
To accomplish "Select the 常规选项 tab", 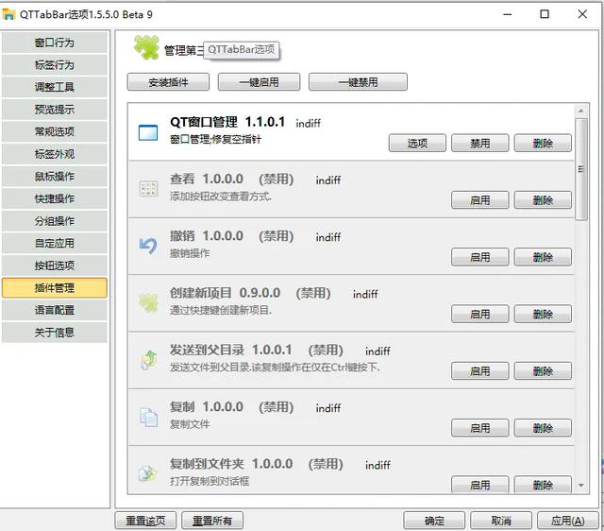I will 55,131.
